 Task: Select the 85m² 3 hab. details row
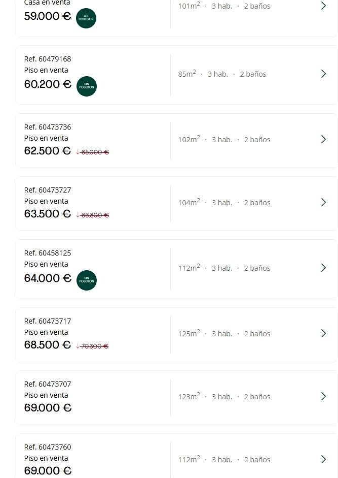(222, 74)
